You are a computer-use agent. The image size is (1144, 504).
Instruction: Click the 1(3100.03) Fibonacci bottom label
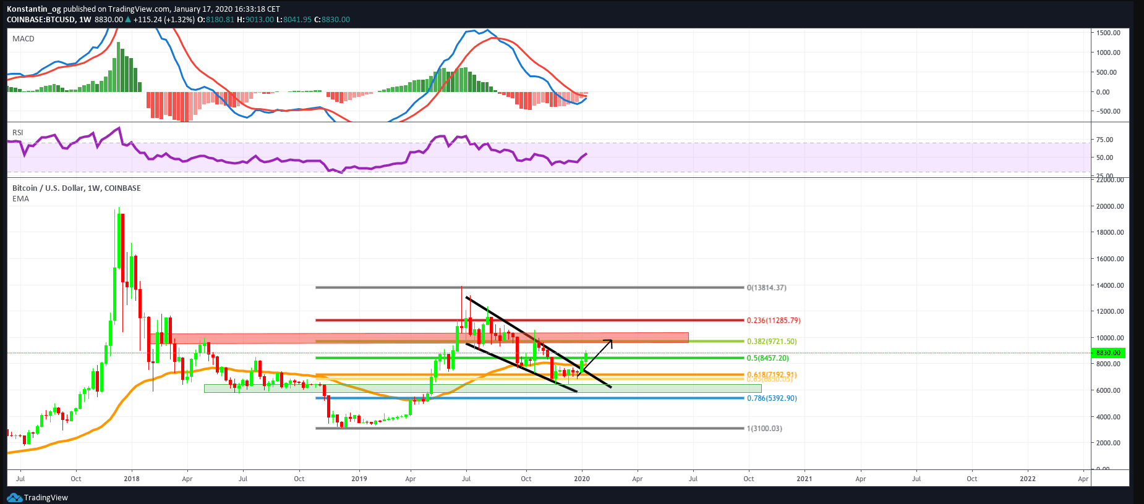click(x=764, y=429)
